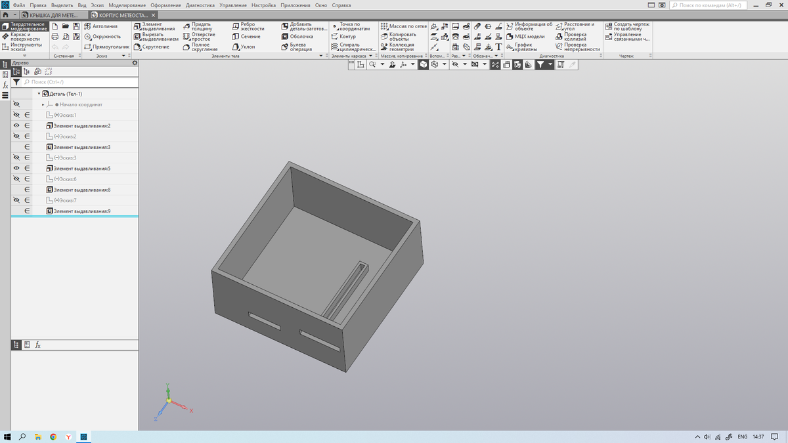Switch to Каркас и поверхности tool set
This screenshot has width=788, height=443.
(x=25, y=37)
